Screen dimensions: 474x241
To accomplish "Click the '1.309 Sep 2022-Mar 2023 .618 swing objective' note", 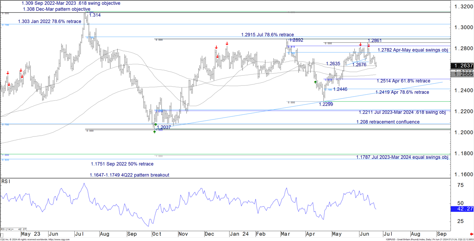I will coord(71,3).
